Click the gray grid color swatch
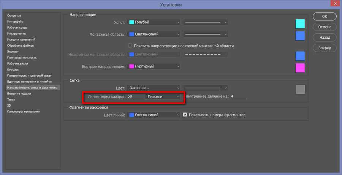The height and width of the screenshot is (175, 342). coord(300,89)
